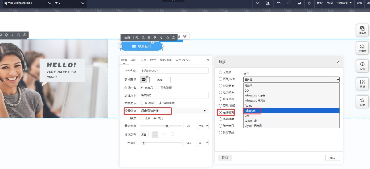Open the 快速发布 quick publish dropdown

point(344,3)
